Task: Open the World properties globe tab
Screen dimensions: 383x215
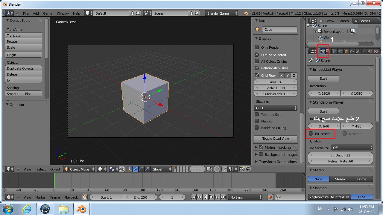Action: tap(340, 51)
